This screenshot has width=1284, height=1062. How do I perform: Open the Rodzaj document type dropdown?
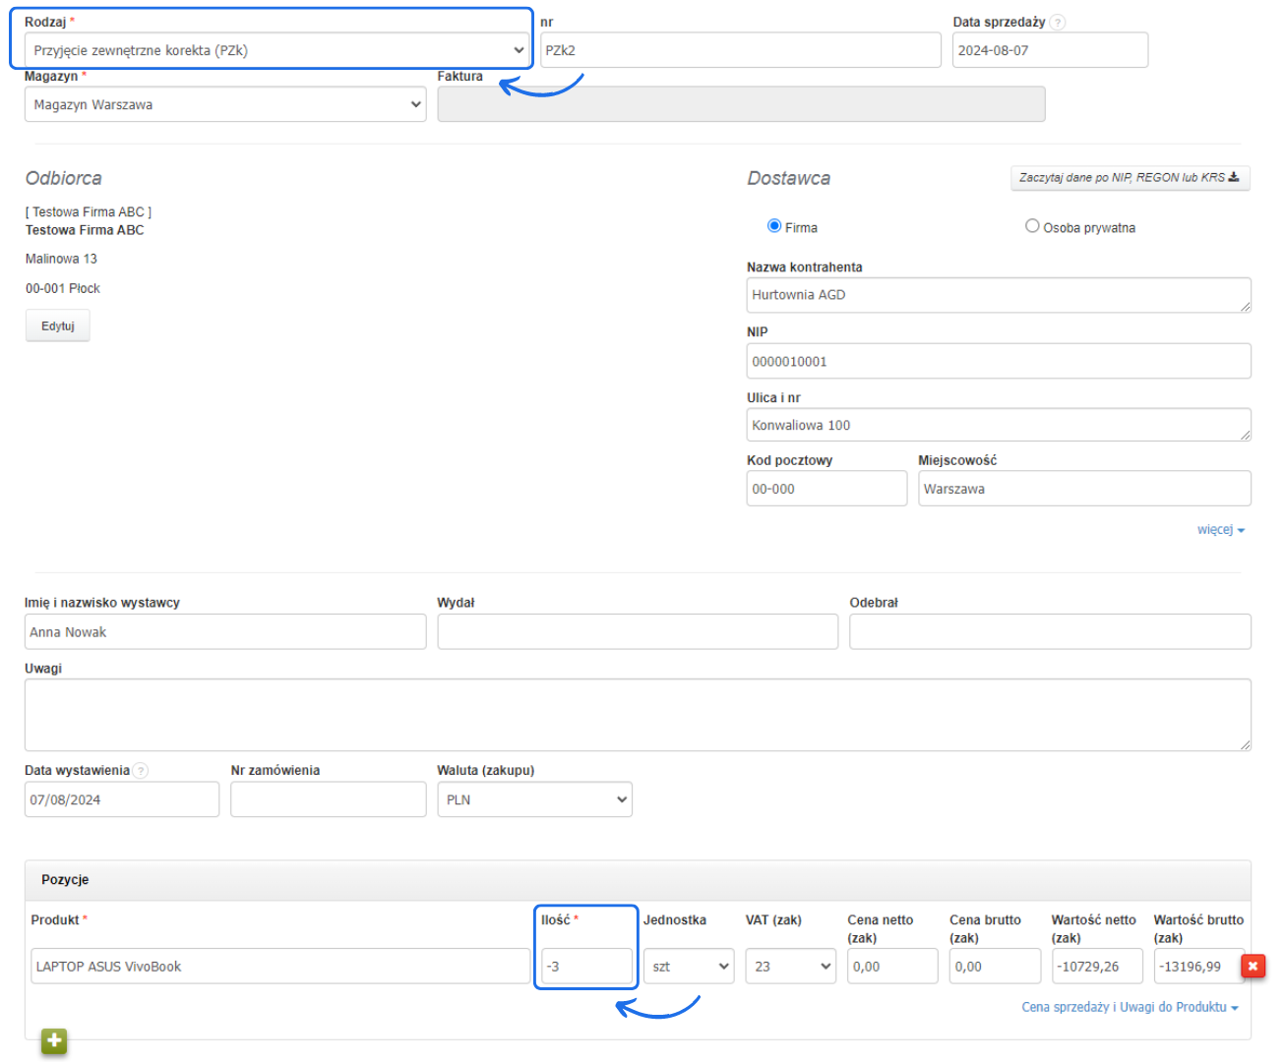click(275, 50)
